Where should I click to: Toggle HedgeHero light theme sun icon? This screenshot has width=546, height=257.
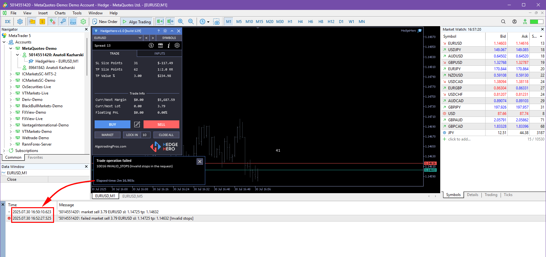(165, 31)
